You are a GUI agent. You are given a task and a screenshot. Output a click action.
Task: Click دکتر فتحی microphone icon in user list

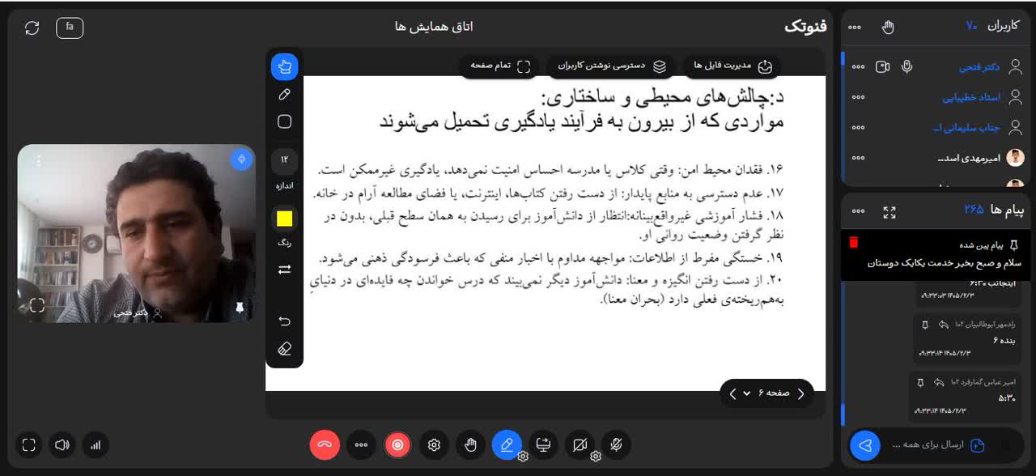tap(907, 66)
